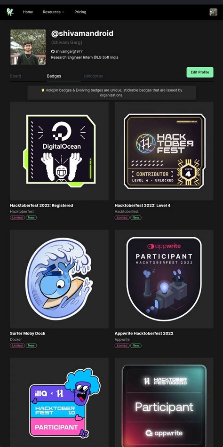The height and width of the screenshot is (447, 223).
Task: Switch to the Board tab
Action: pyautogui.click(x=16, y=76)
